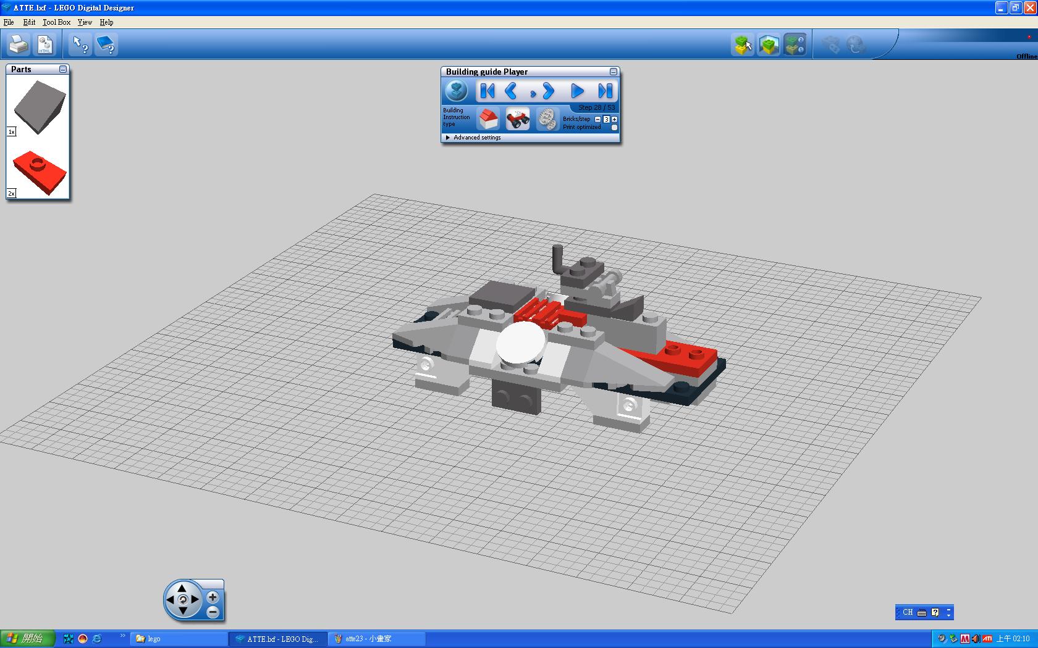Select the house building instruction type
Image resolution: width=1038 pixels, height=648 pixels.
[x=489, y=118]
